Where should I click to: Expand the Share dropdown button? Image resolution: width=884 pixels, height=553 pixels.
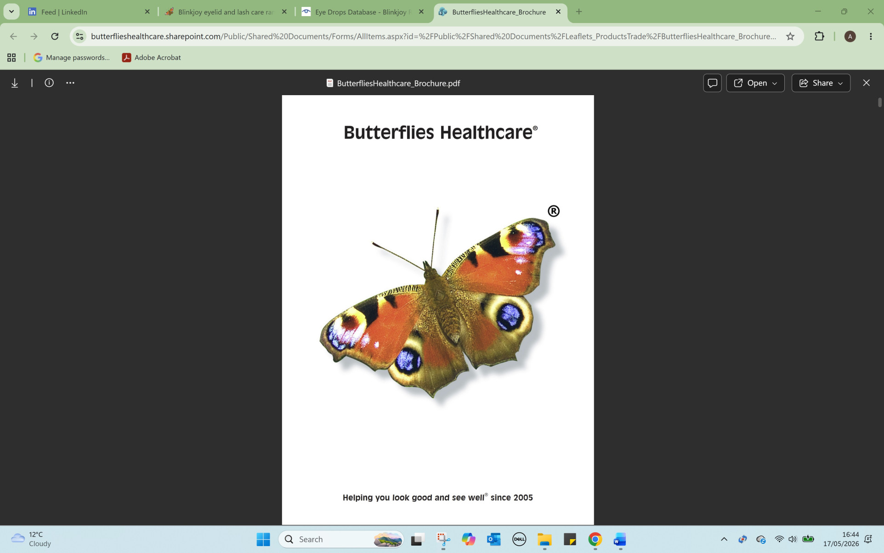pos(821,83)
